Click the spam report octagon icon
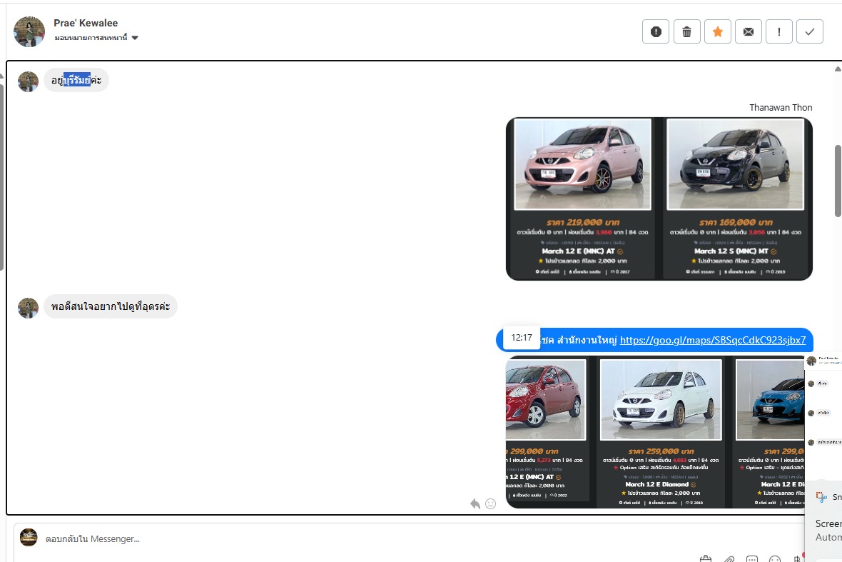Screen dimensions: 842x562 [656, 31]
